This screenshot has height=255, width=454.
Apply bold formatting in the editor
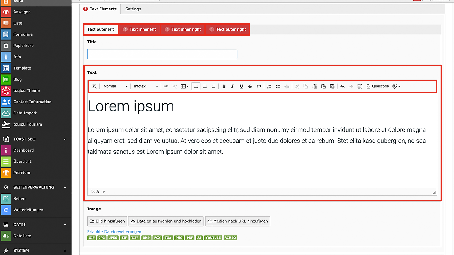224,86
